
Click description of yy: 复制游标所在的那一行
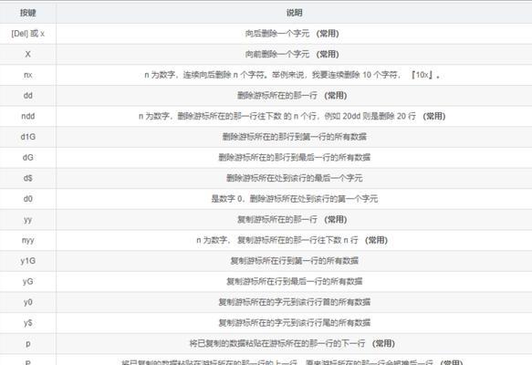coord(276,220)
